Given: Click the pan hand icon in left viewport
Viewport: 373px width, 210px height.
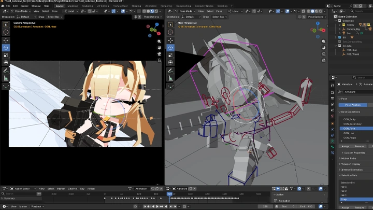Looking at the screenshot, I should point(159,48).
